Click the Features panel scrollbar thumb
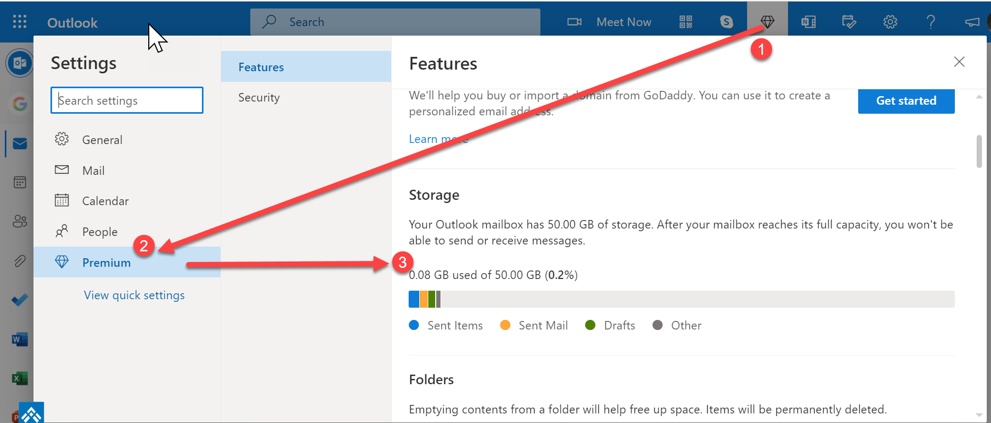991x423 pixels. (x=979, y=151)
